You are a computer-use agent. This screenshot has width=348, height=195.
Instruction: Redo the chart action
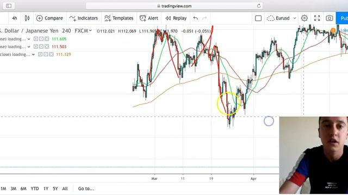point(204,18)
